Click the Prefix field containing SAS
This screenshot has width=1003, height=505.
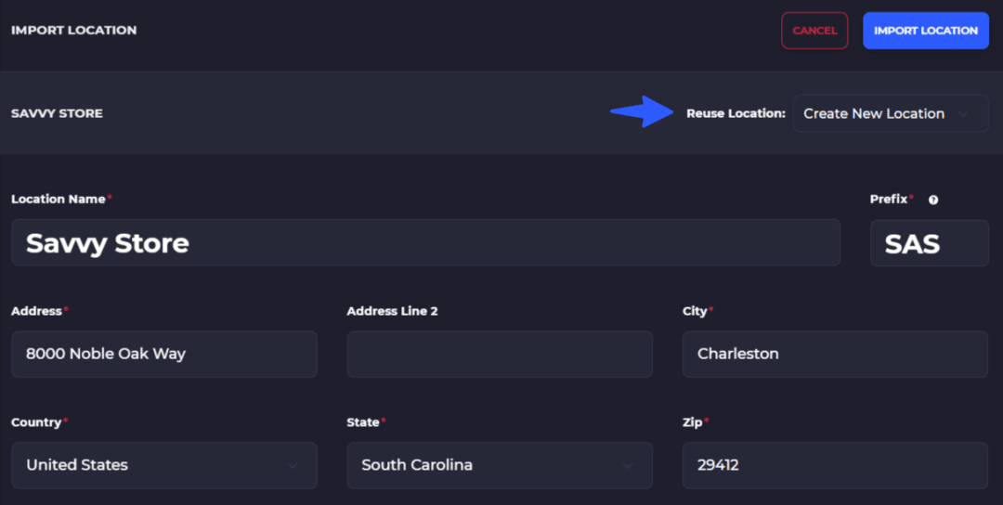coord(930,243)
